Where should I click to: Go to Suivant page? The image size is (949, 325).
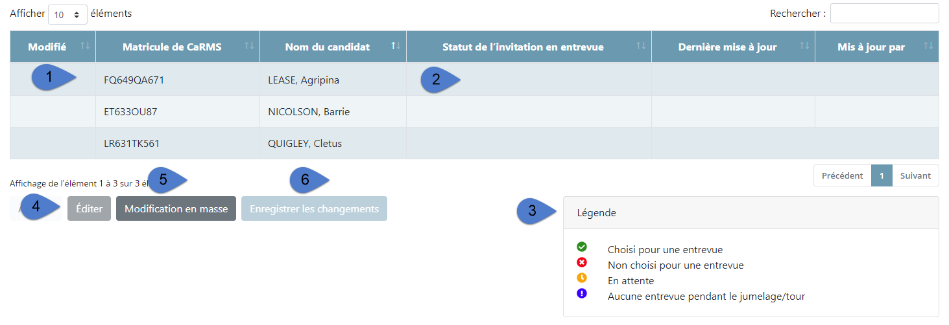pyautogui.click(x=915, y=175)
